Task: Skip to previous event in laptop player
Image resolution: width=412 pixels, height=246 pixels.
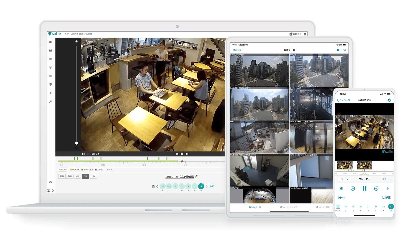Action: (x=177, y=154)
